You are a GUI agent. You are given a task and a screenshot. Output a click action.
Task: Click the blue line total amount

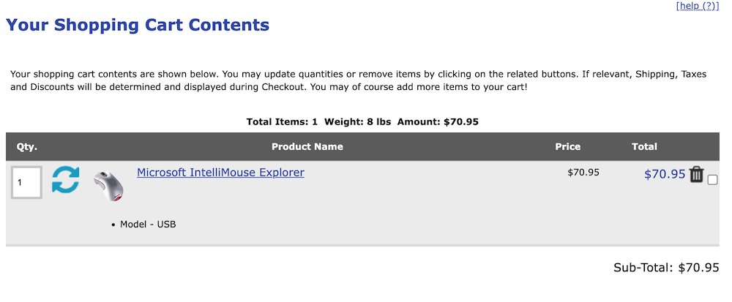tap(664, 174)
